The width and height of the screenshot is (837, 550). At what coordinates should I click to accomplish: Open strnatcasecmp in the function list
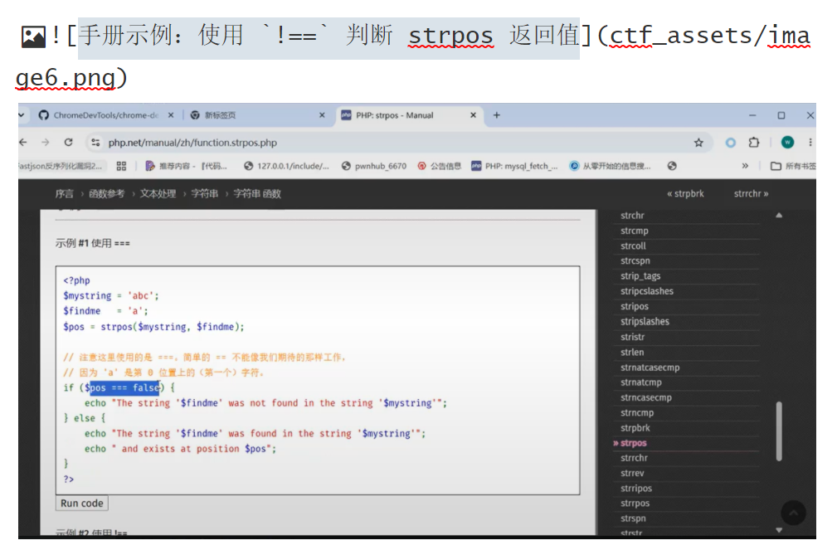click(x=650, y=367)
